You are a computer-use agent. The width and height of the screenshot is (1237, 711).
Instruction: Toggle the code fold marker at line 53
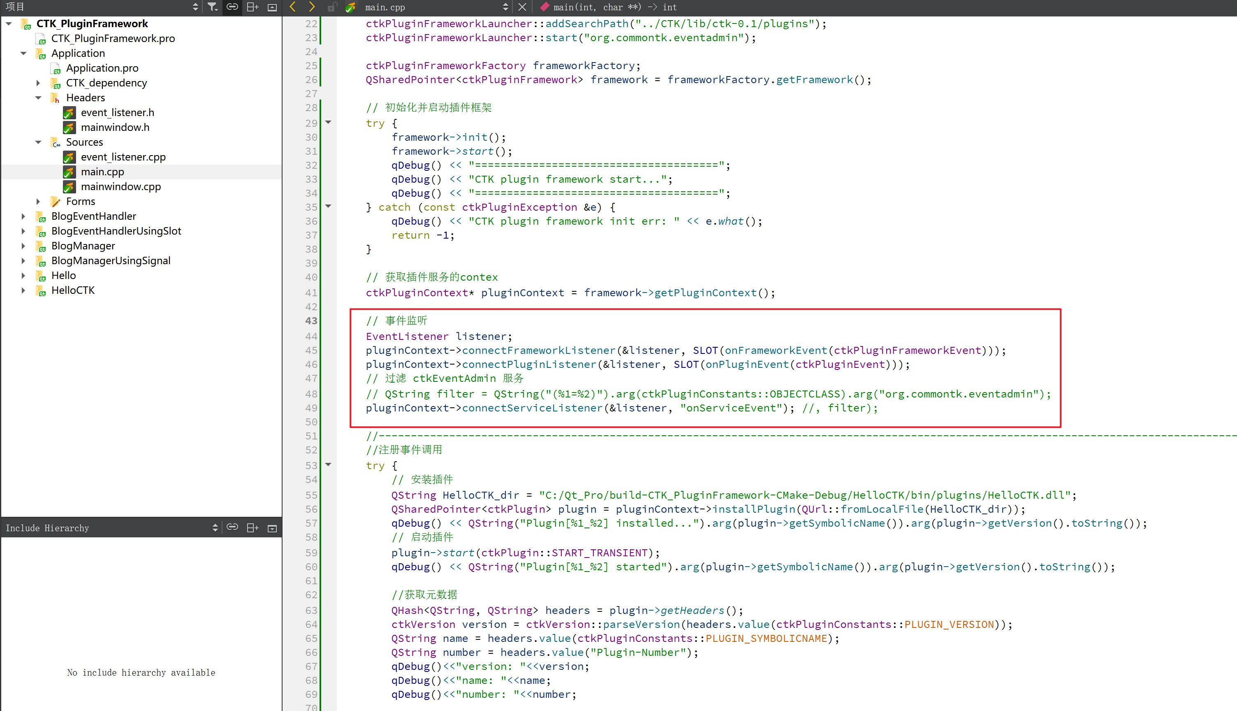(x=328, y=465)
